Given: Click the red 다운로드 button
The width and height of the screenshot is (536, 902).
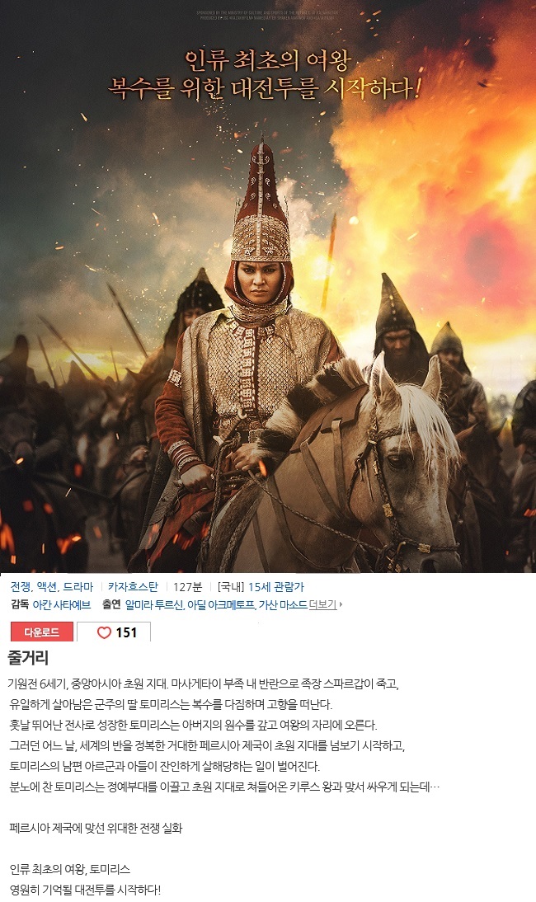Looking at the screenshot, I should [x=42, y=632].
